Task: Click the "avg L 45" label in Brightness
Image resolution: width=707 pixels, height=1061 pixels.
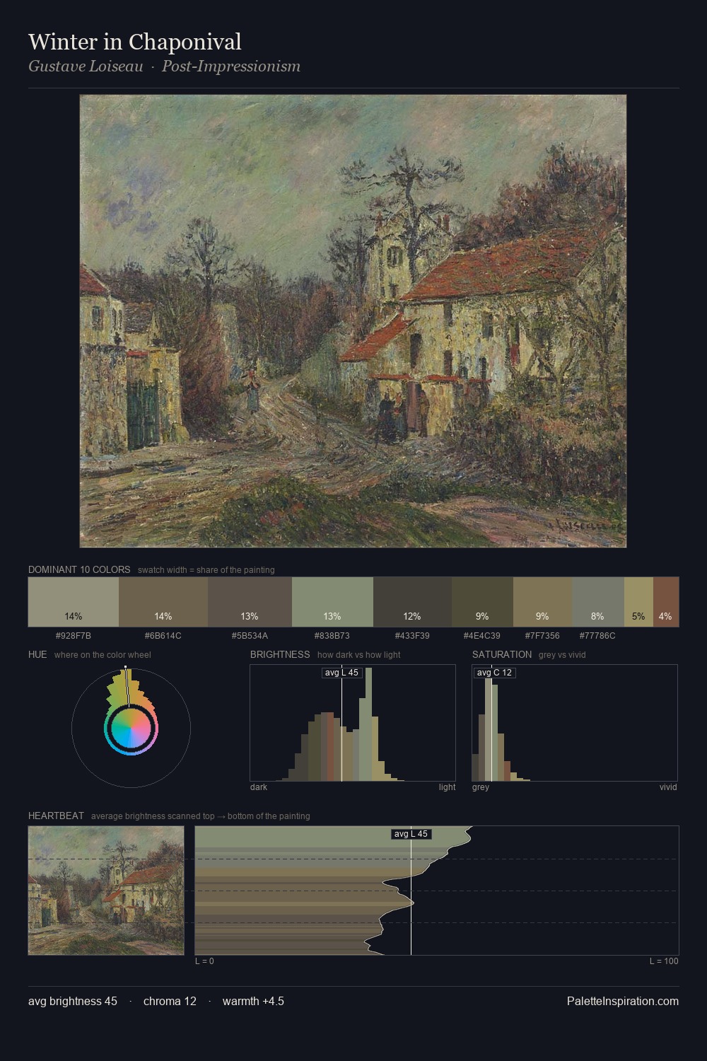Action: pos(342,673)
